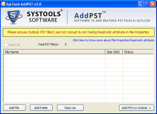Screen dimensions: 157x114
Task: Click the yellow Read-only warning banner text
Action: coord(78,32)
